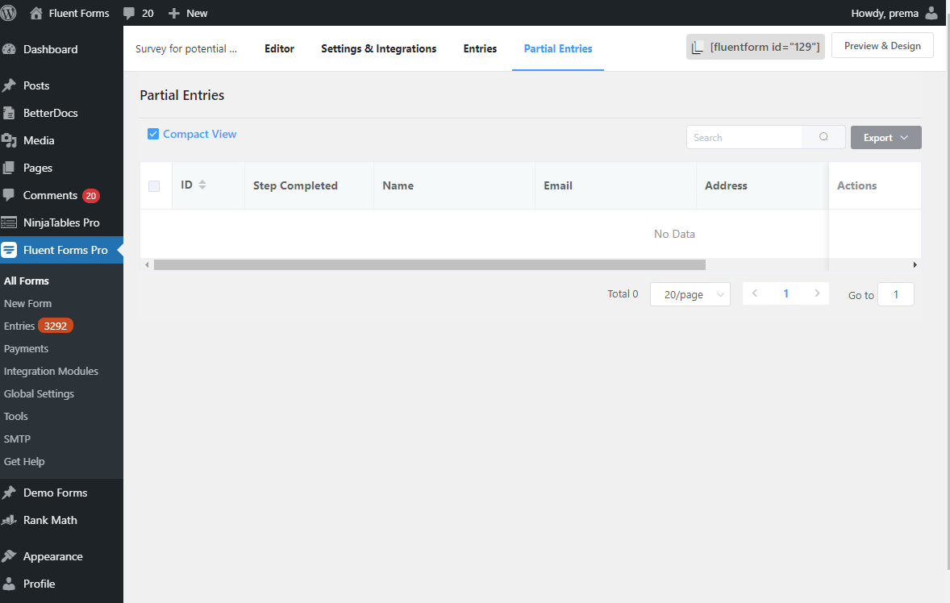Click page number 1 in the pagination
This screenshot has height=603, width=950.
785,293
